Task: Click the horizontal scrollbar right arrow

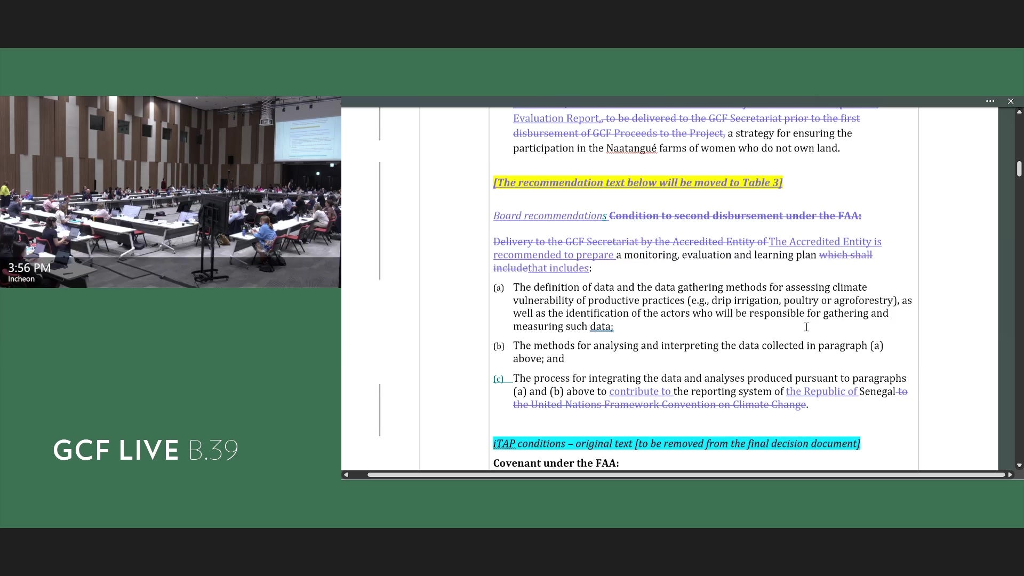Action: pos(1010,475)
